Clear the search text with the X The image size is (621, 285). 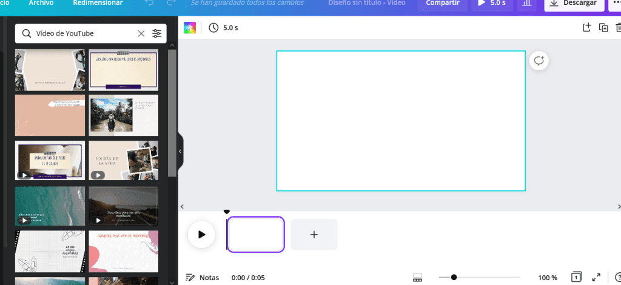(141, 33)
